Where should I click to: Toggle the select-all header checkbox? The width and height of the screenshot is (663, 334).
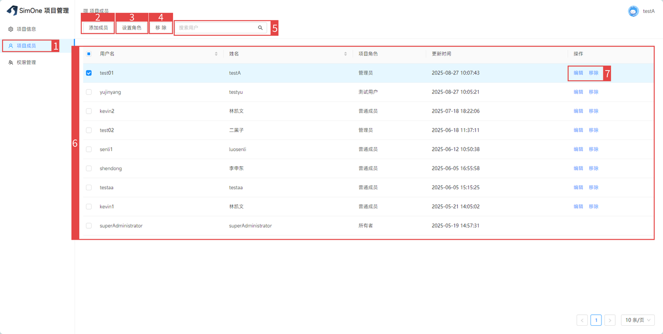point(89,54)
